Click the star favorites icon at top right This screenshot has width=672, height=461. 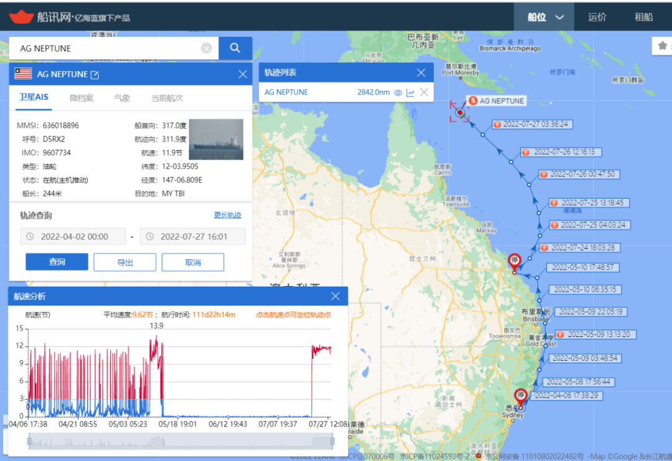click(663, 45)
